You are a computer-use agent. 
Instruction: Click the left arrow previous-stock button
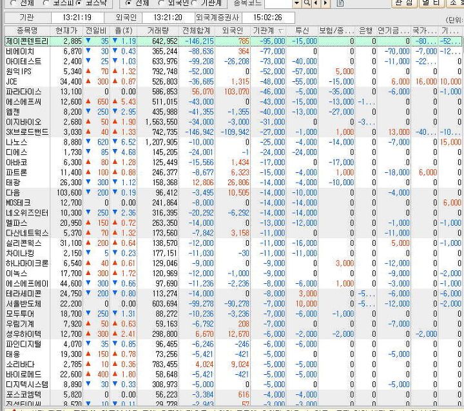316,3
